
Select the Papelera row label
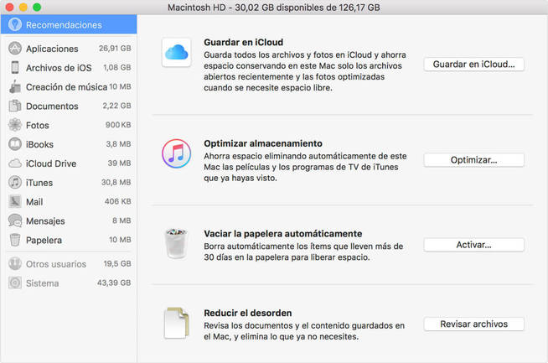pos(44,241)
